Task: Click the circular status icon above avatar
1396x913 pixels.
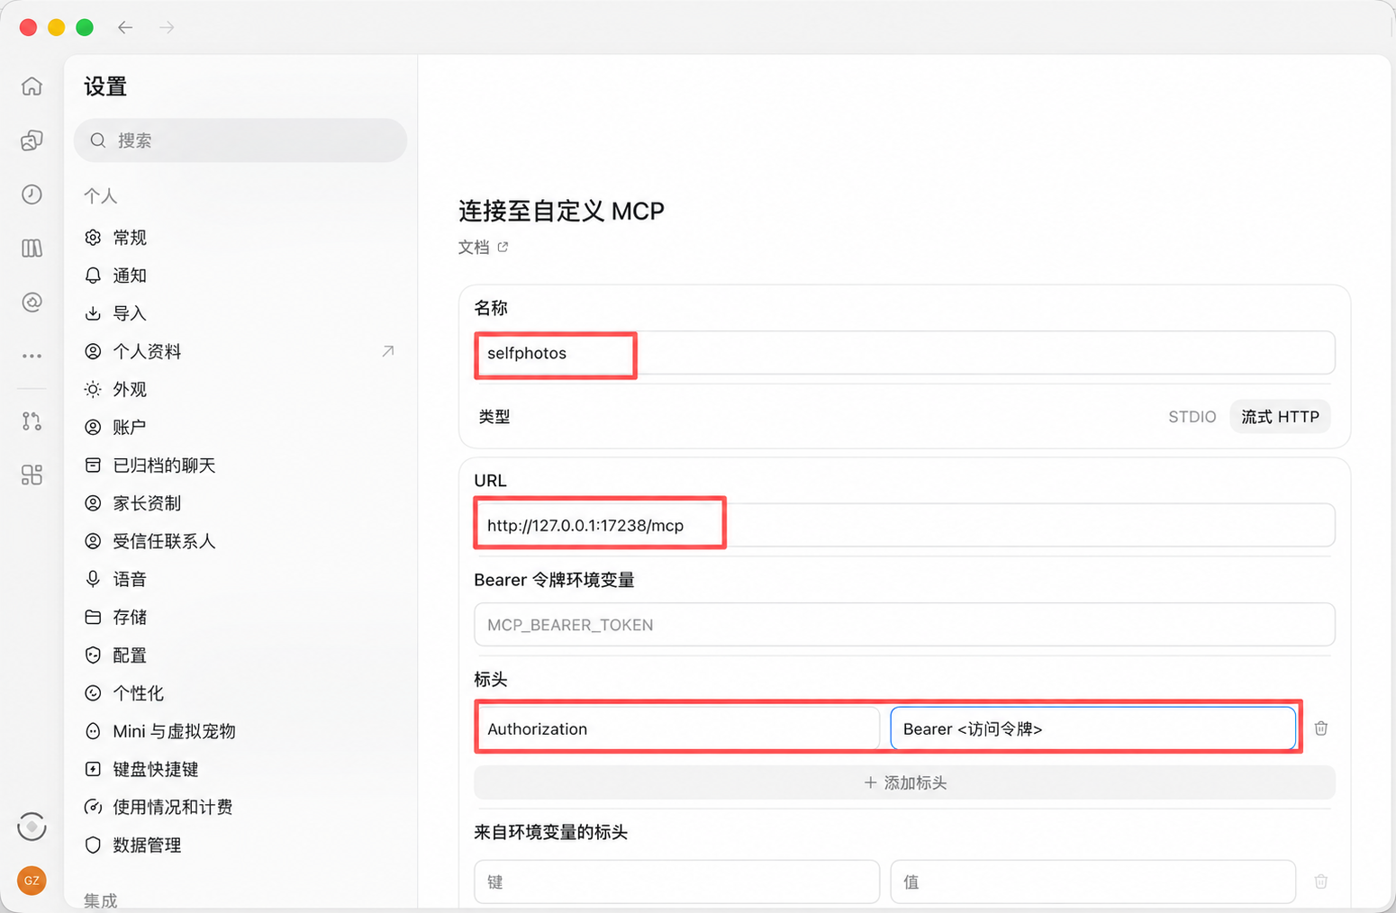Action: point(32,826)
